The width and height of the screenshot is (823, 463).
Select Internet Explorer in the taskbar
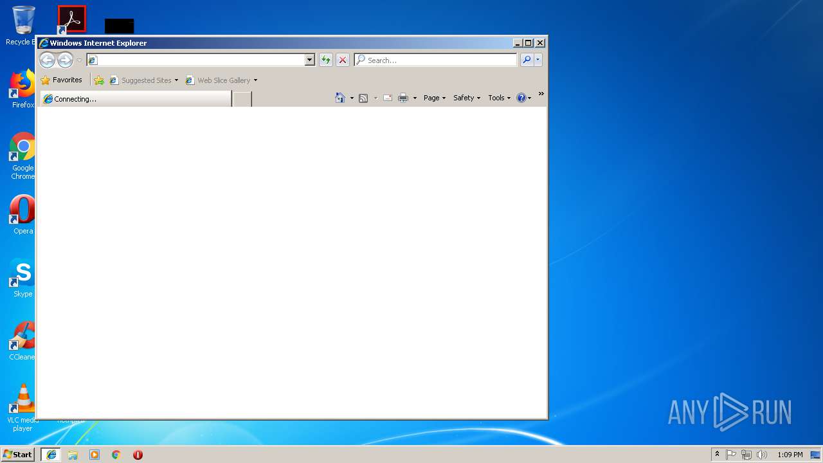(51, 455)
